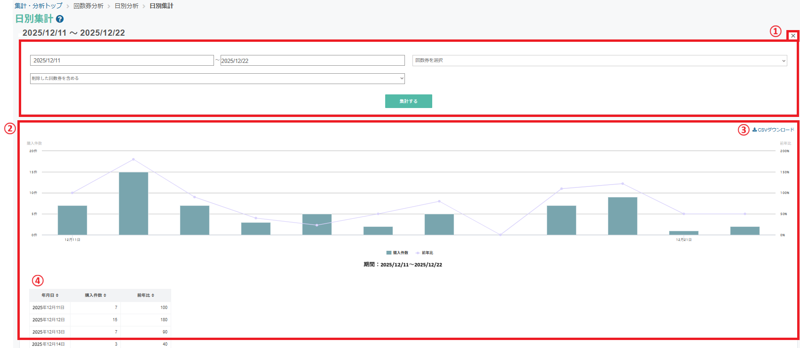Navigate to 日別分析 breadcrumb
The image size is (800, 348).
click(x=127, y=6)
